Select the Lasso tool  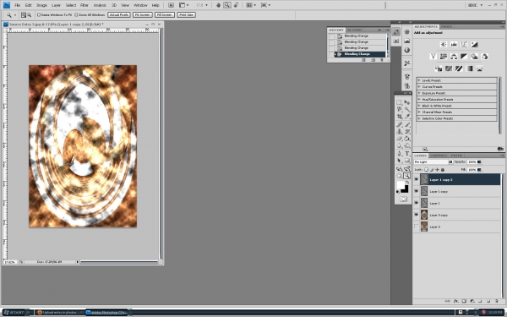click(400, 110)
